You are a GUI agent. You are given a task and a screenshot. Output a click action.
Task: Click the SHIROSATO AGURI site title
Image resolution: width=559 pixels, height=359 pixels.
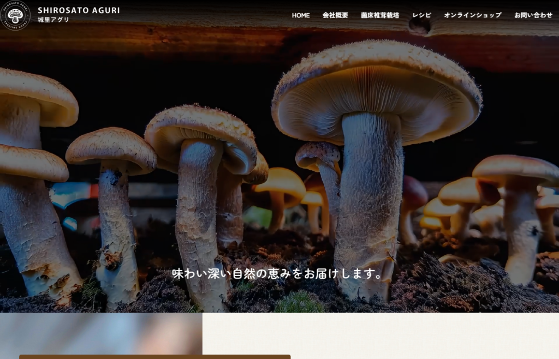coord(79,10)
